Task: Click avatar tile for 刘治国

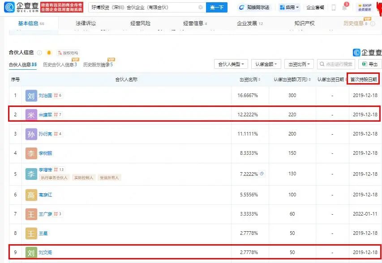Action: point(31,96)
